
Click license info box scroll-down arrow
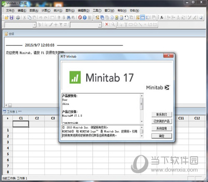[142, 122]
